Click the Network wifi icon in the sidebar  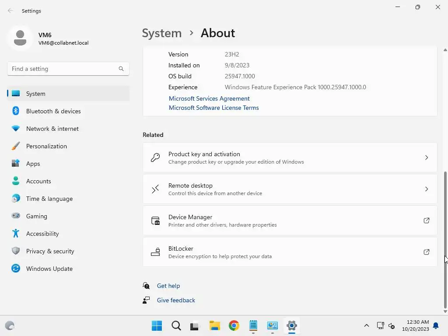(x=16, y=129)
